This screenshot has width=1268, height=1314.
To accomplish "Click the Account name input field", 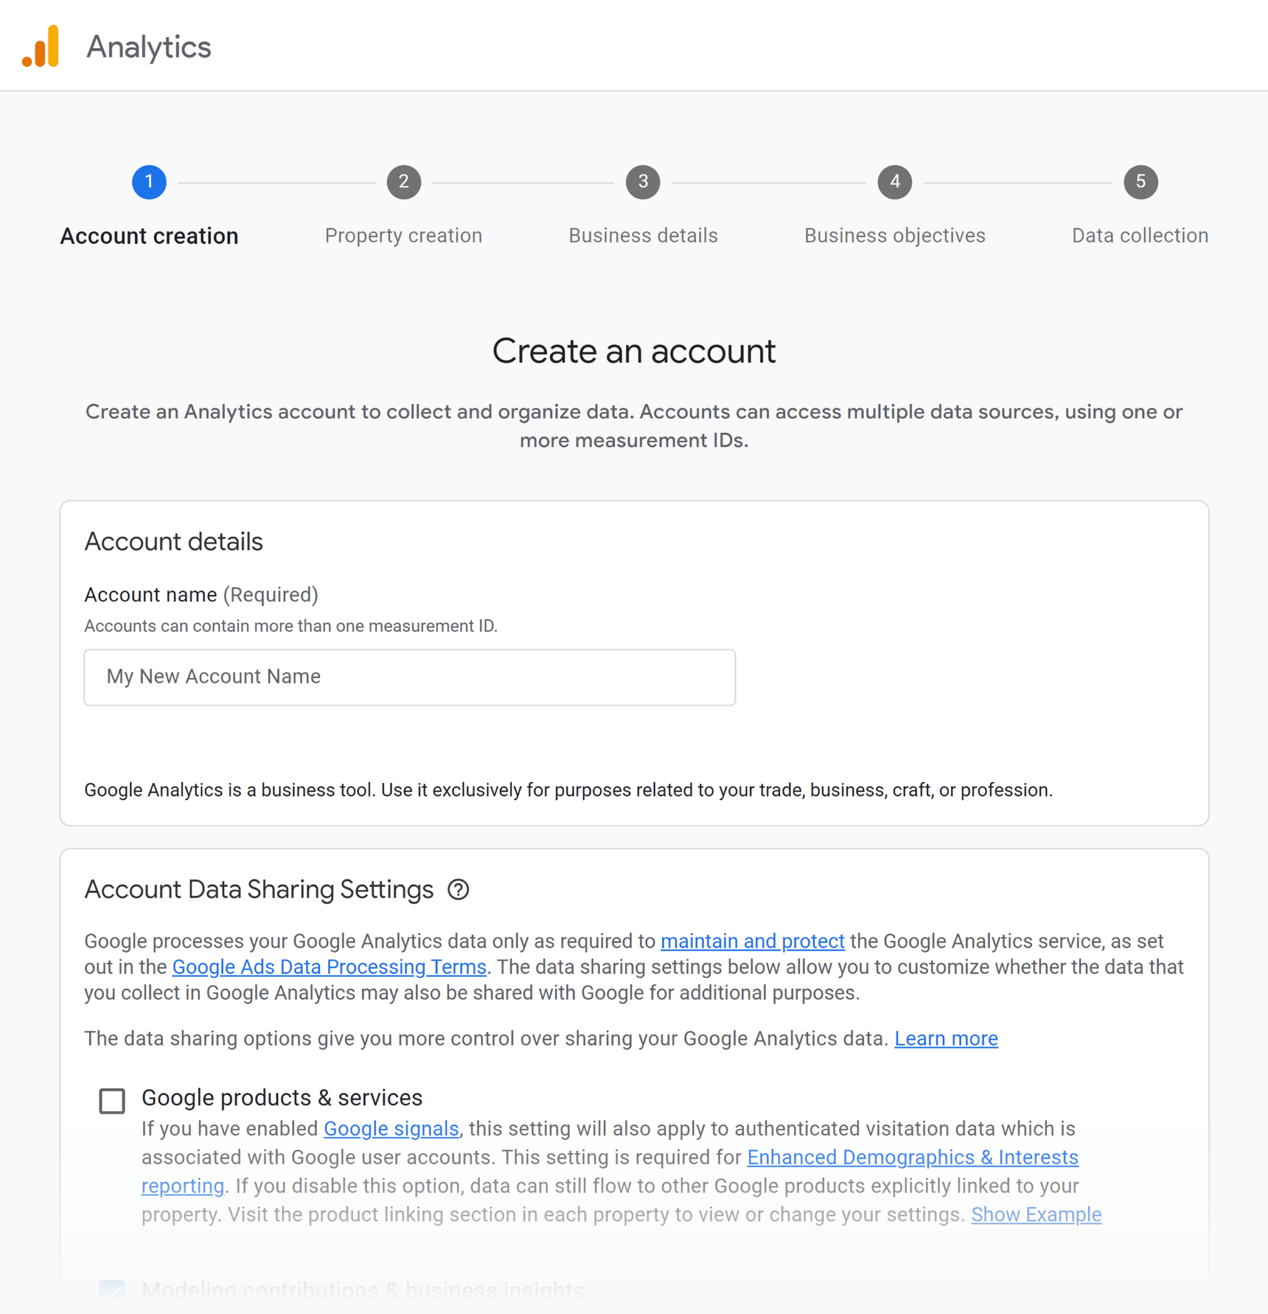I will [410, 676].
